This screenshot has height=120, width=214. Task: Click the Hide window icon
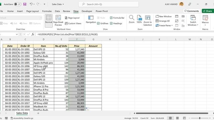point(177,21)
